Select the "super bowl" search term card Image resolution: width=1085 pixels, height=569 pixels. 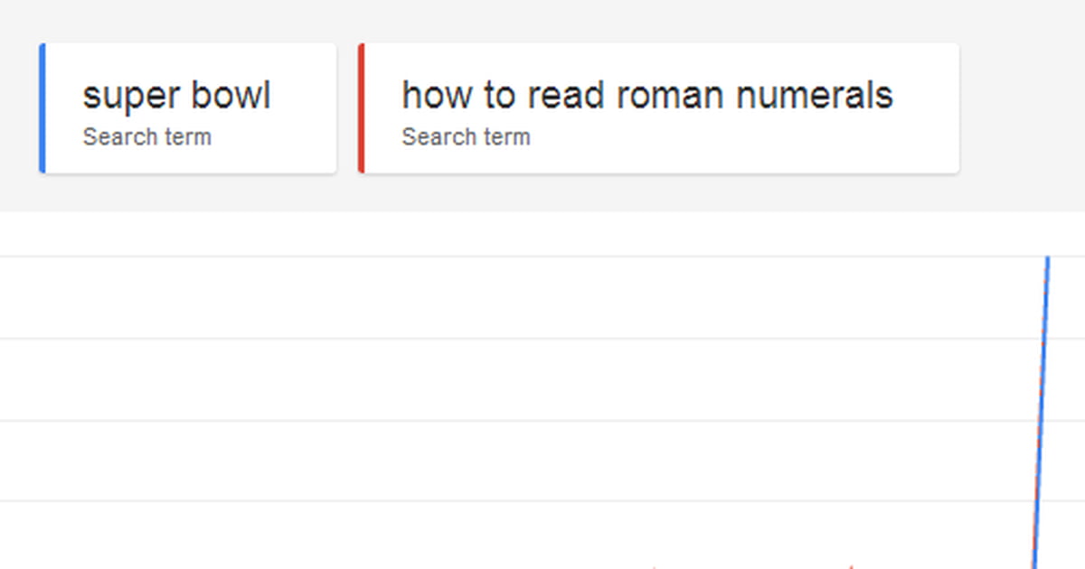tap(188, 107)
